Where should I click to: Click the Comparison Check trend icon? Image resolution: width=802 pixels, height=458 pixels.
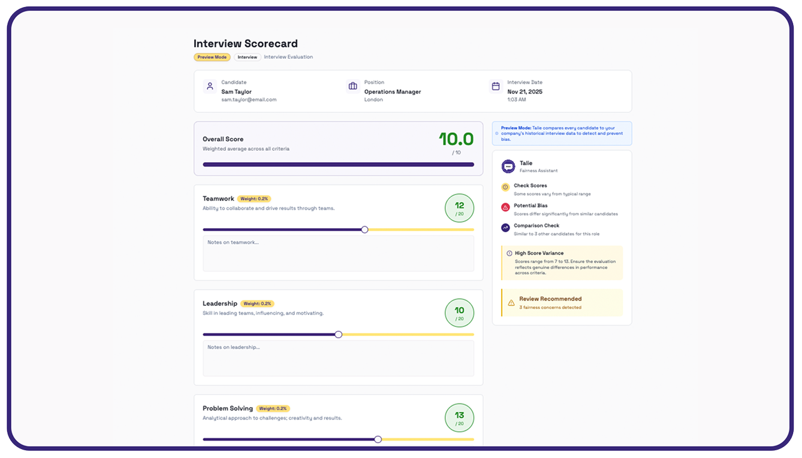click(505, 228)
